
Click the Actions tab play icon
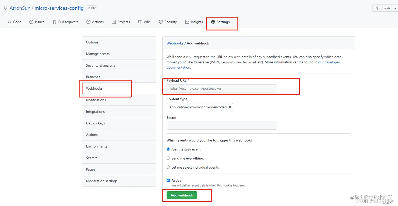(88, 22)
